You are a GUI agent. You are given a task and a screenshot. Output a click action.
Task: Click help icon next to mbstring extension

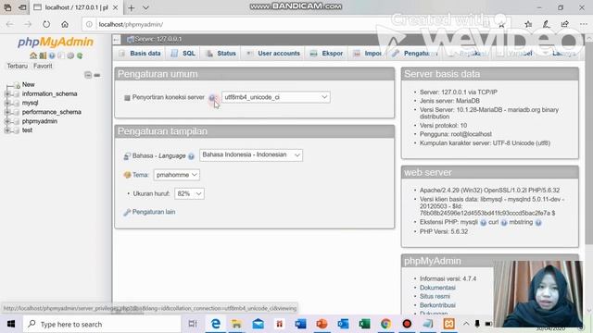[x=538, y=223]
